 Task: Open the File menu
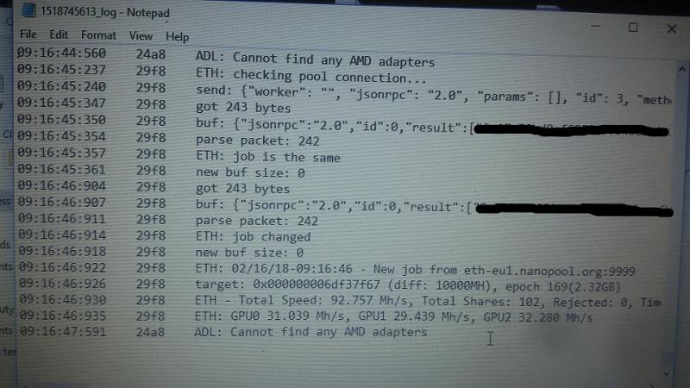28,34
